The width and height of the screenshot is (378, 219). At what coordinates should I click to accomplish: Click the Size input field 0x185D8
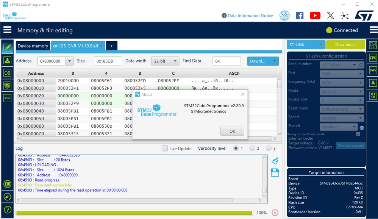[x=108, y=61]
